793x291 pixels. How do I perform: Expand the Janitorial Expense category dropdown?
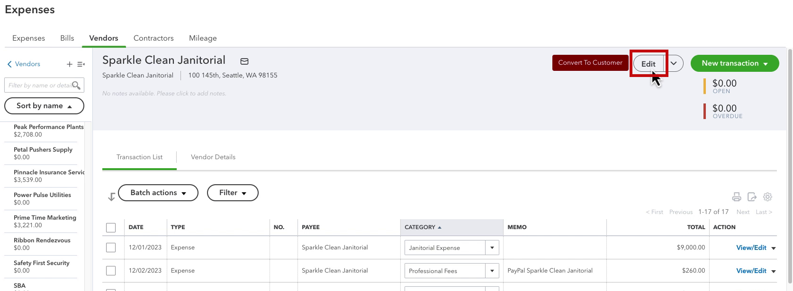pos(492,248)
